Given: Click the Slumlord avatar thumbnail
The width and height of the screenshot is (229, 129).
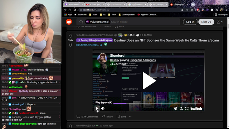Looking at the screenshot, I should [102, 58].
